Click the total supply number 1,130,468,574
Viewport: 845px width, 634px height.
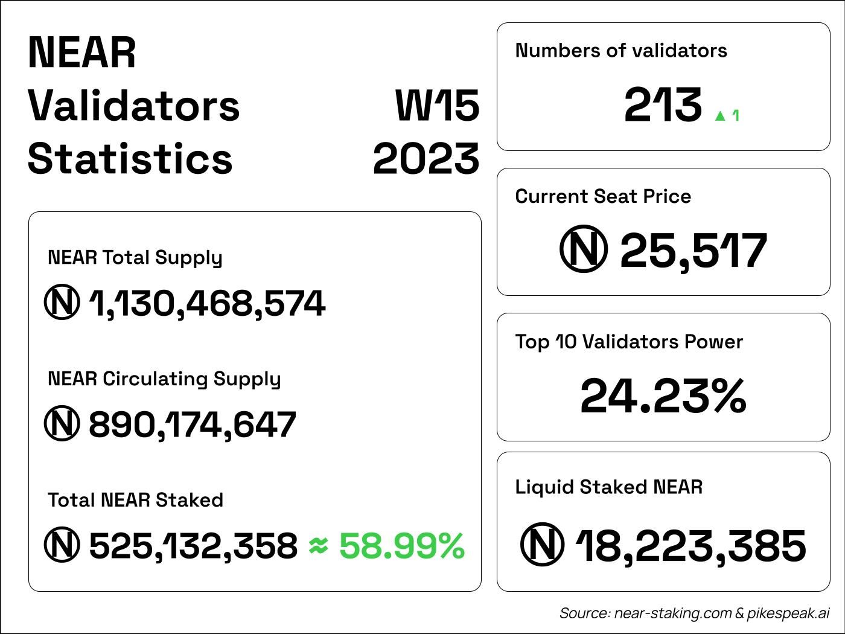208,303
